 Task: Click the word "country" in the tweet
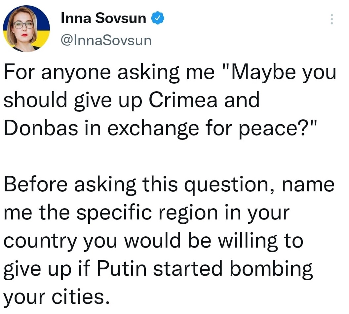coord(40,241)
